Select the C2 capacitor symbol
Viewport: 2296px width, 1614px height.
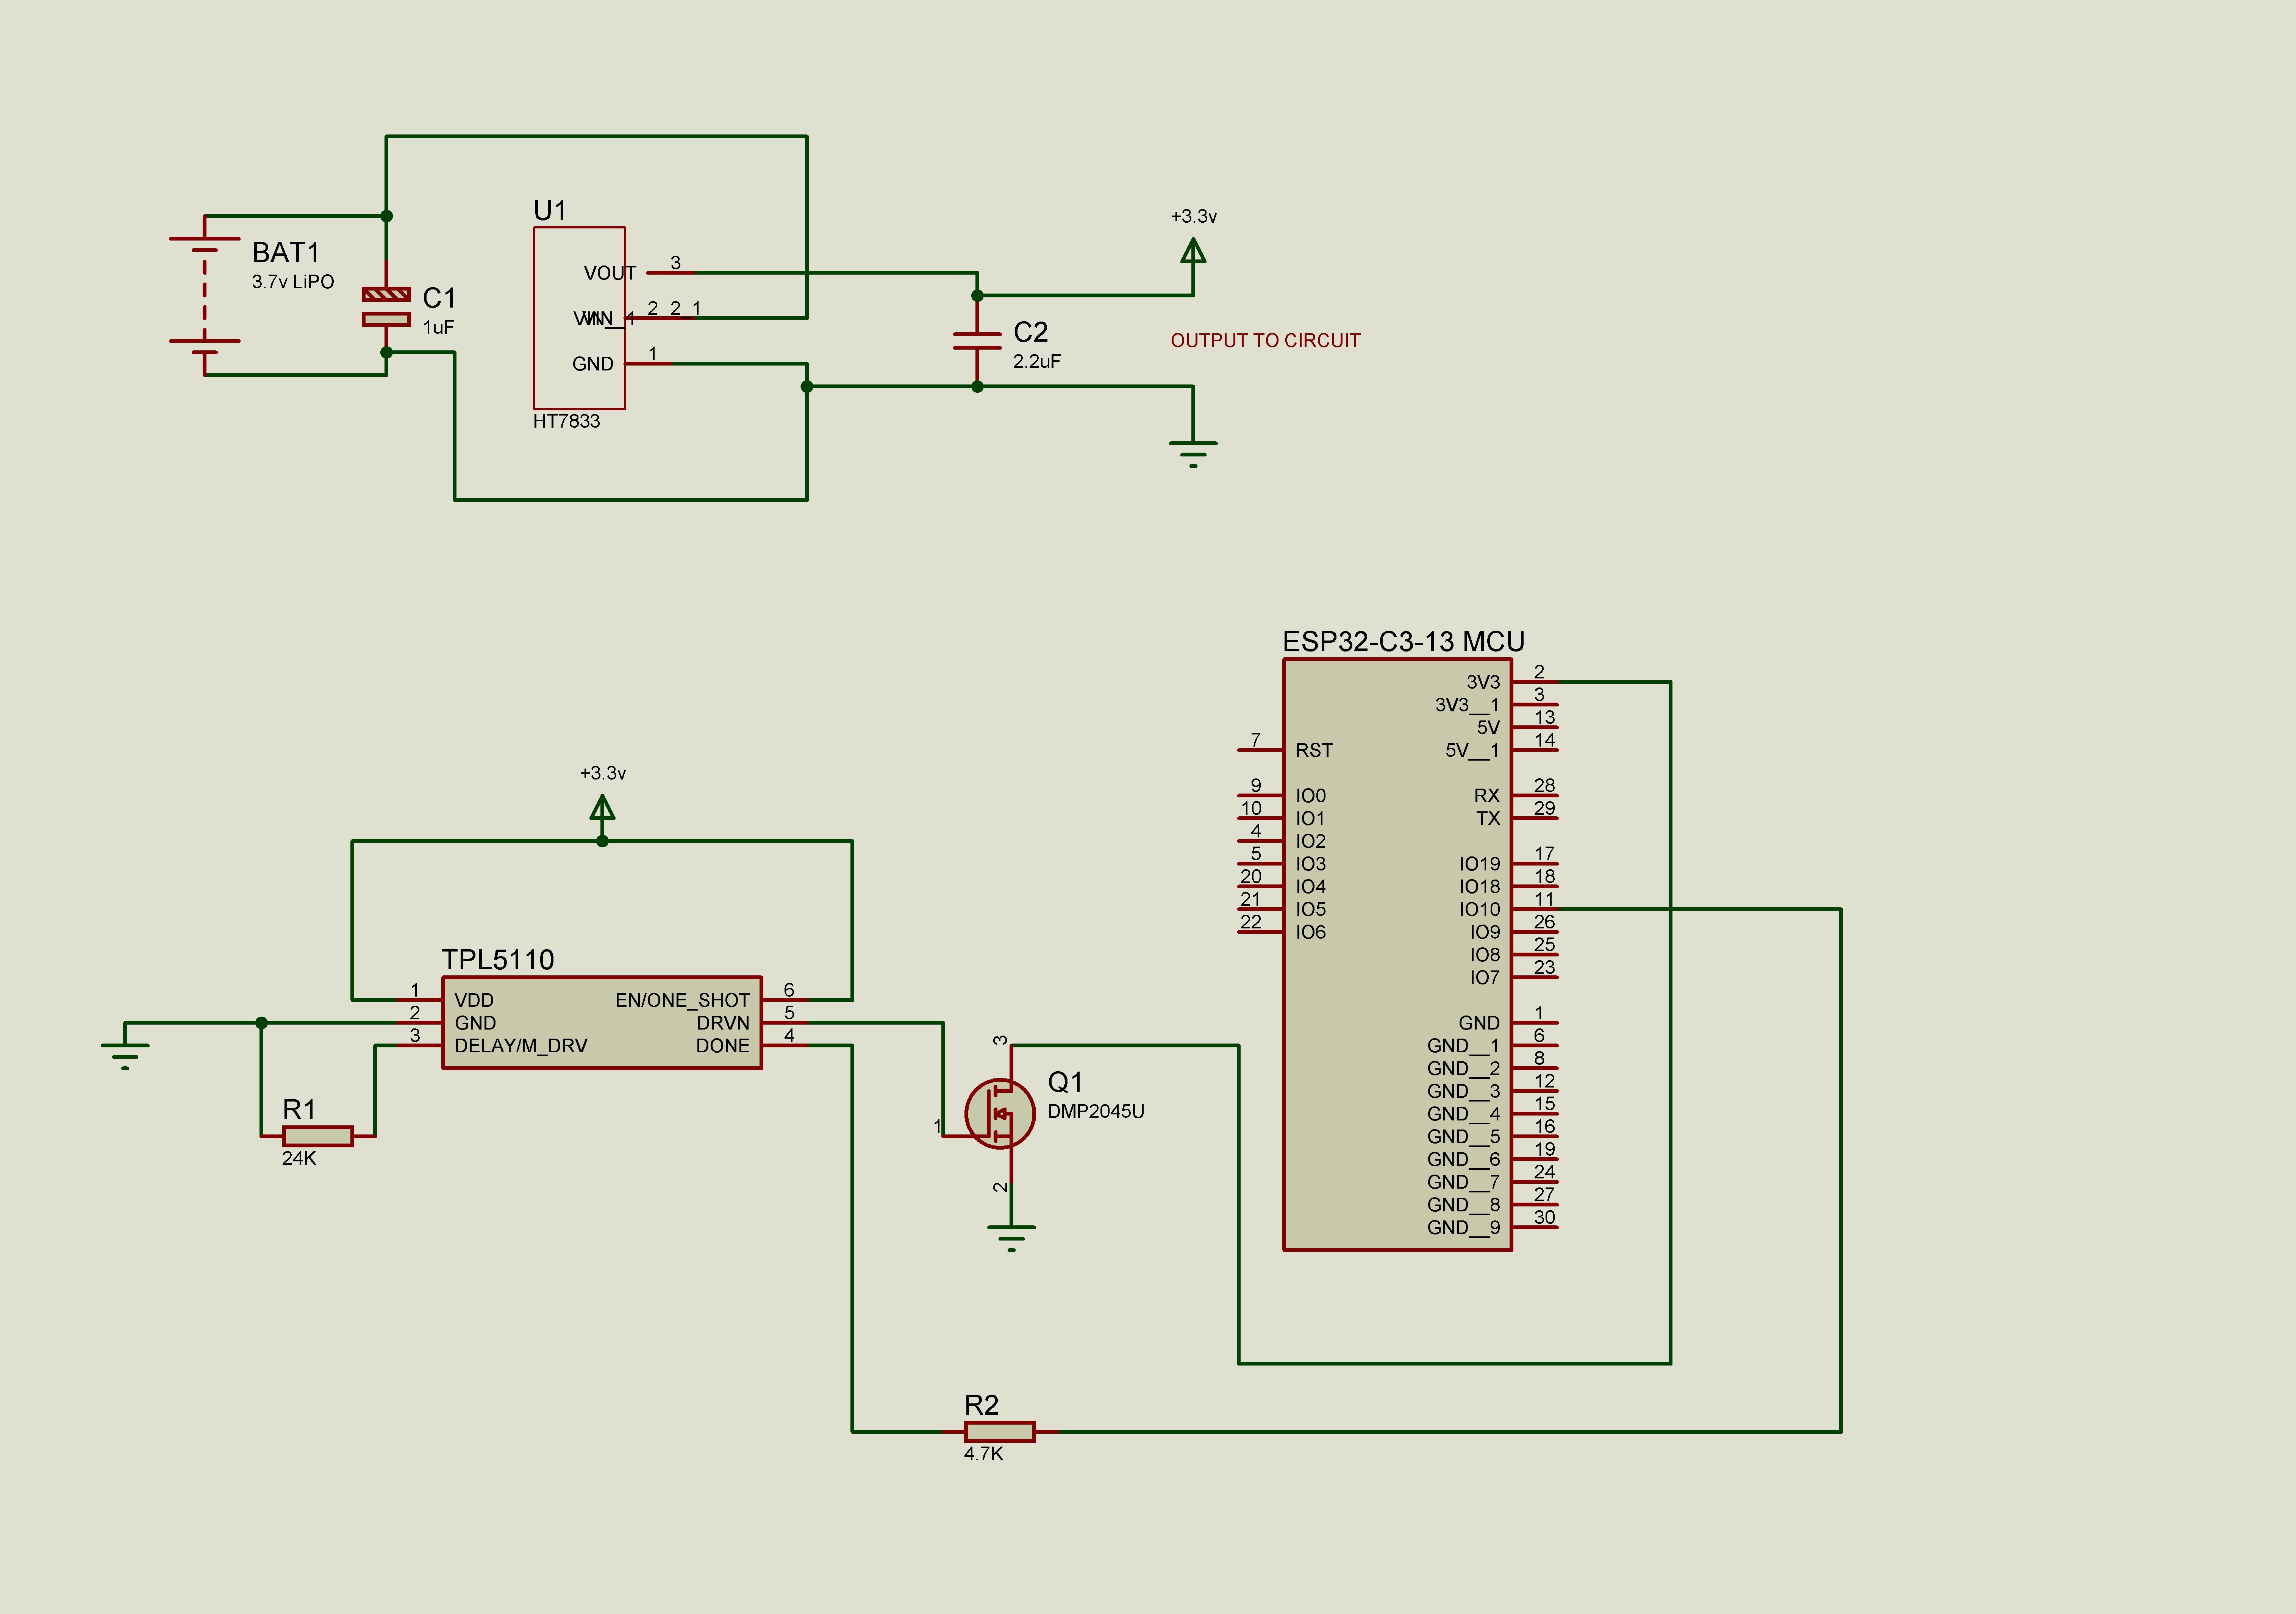977,341
